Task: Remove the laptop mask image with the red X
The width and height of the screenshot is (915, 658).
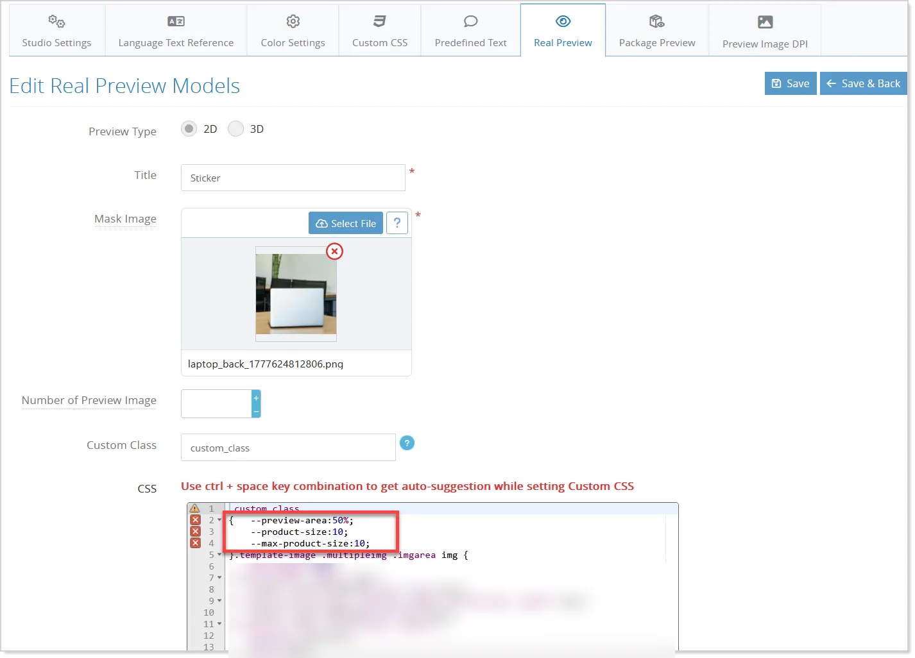Action: 334,251
